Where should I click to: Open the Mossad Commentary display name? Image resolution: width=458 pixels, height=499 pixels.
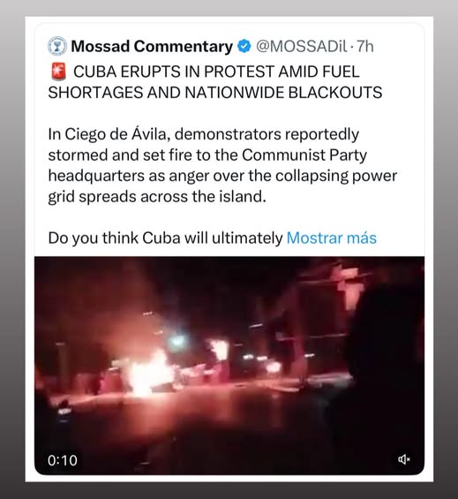(152, 47)
